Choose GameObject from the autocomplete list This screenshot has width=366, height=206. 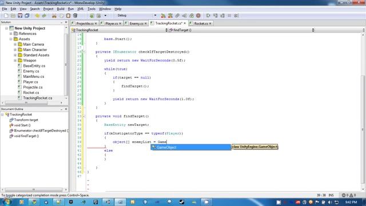click(x=190, y=148)
